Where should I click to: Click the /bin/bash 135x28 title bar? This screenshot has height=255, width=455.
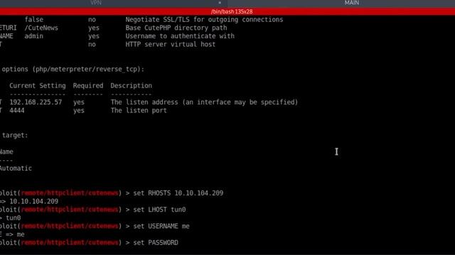coord(232,11)
